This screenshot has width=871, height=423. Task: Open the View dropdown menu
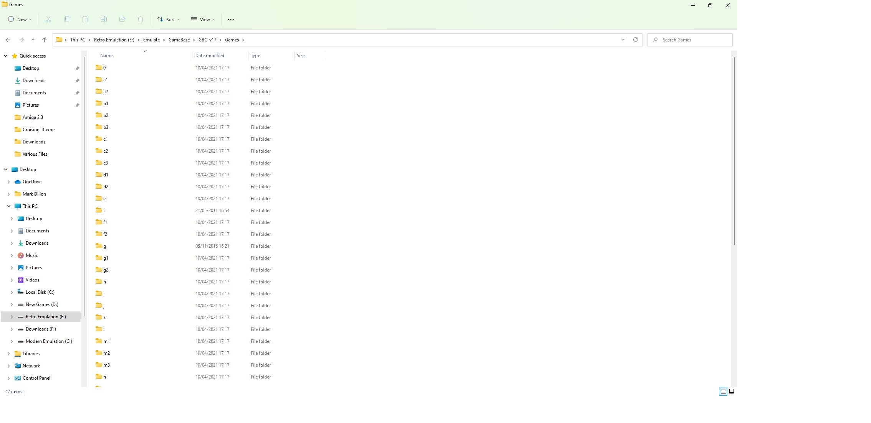pyautogui.click(x=203, y=19)
